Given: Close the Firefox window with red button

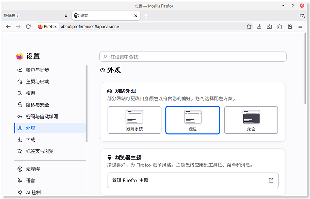Looking at the screenshot, I should coord(302,6).
